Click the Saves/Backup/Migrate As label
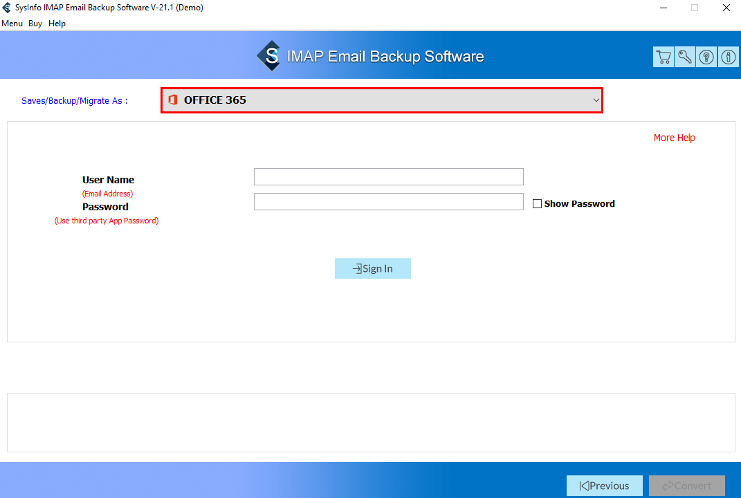Screen dimensions: 741x498 [75, 101]
